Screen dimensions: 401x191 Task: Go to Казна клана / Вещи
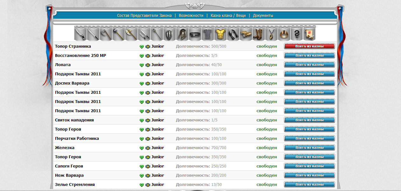click(228, 16)
